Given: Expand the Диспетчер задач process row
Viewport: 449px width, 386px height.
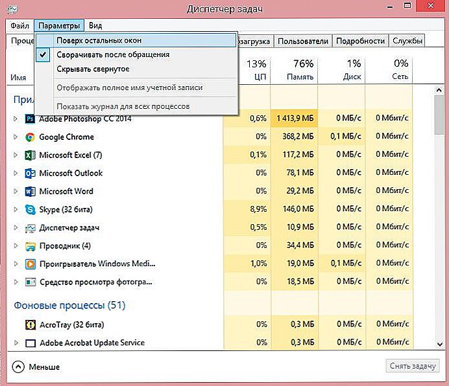Looking at the screenshot, I should (16, 228).
